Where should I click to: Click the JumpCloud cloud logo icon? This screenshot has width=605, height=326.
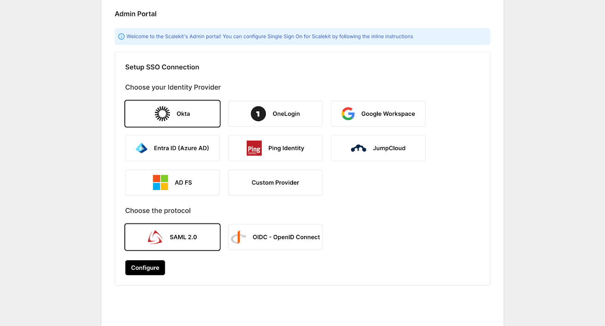click(358, 148)
